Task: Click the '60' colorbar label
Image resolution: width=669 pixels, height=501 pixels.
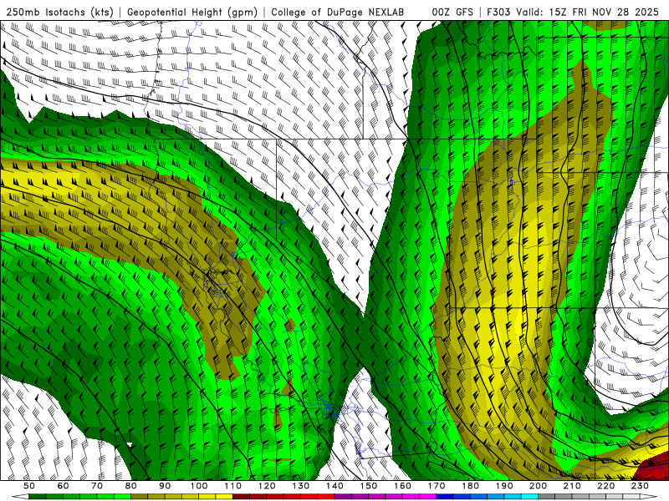Action: 64,486
